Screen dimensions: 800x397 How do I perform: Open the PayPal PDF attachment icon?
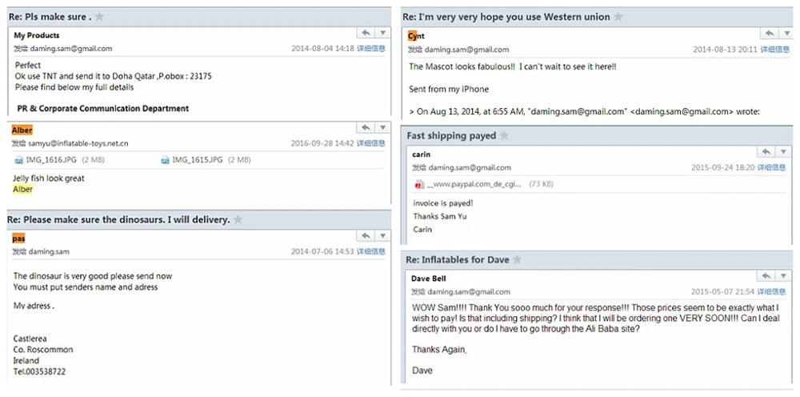[419, 184]
